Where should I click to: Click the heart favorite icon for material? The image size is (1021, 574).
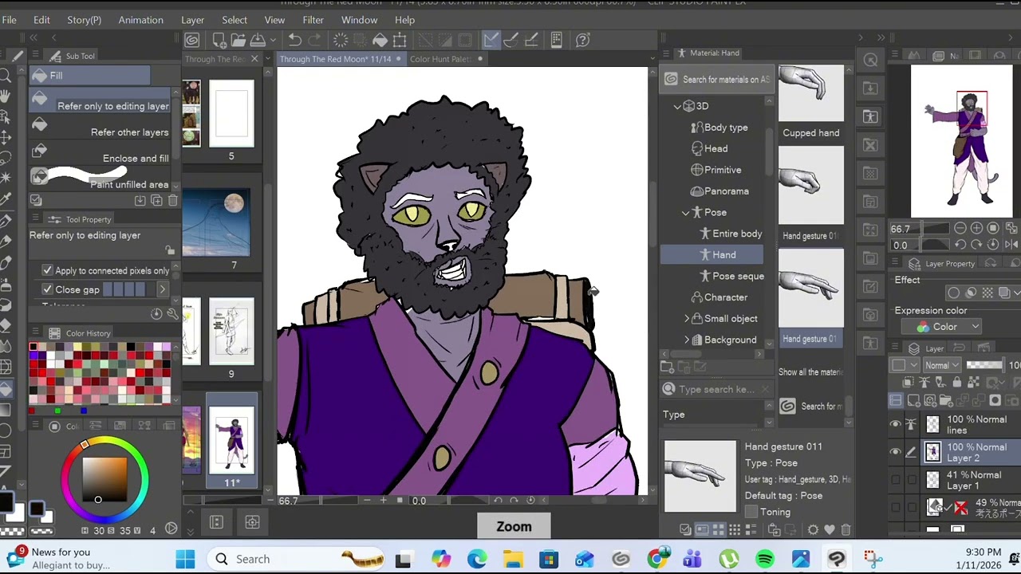[830, 529]
